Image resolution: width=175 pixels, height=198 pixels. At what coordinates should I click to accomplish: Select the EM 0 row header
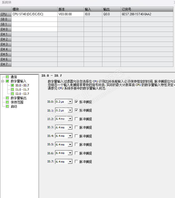[x=6, y=29]
